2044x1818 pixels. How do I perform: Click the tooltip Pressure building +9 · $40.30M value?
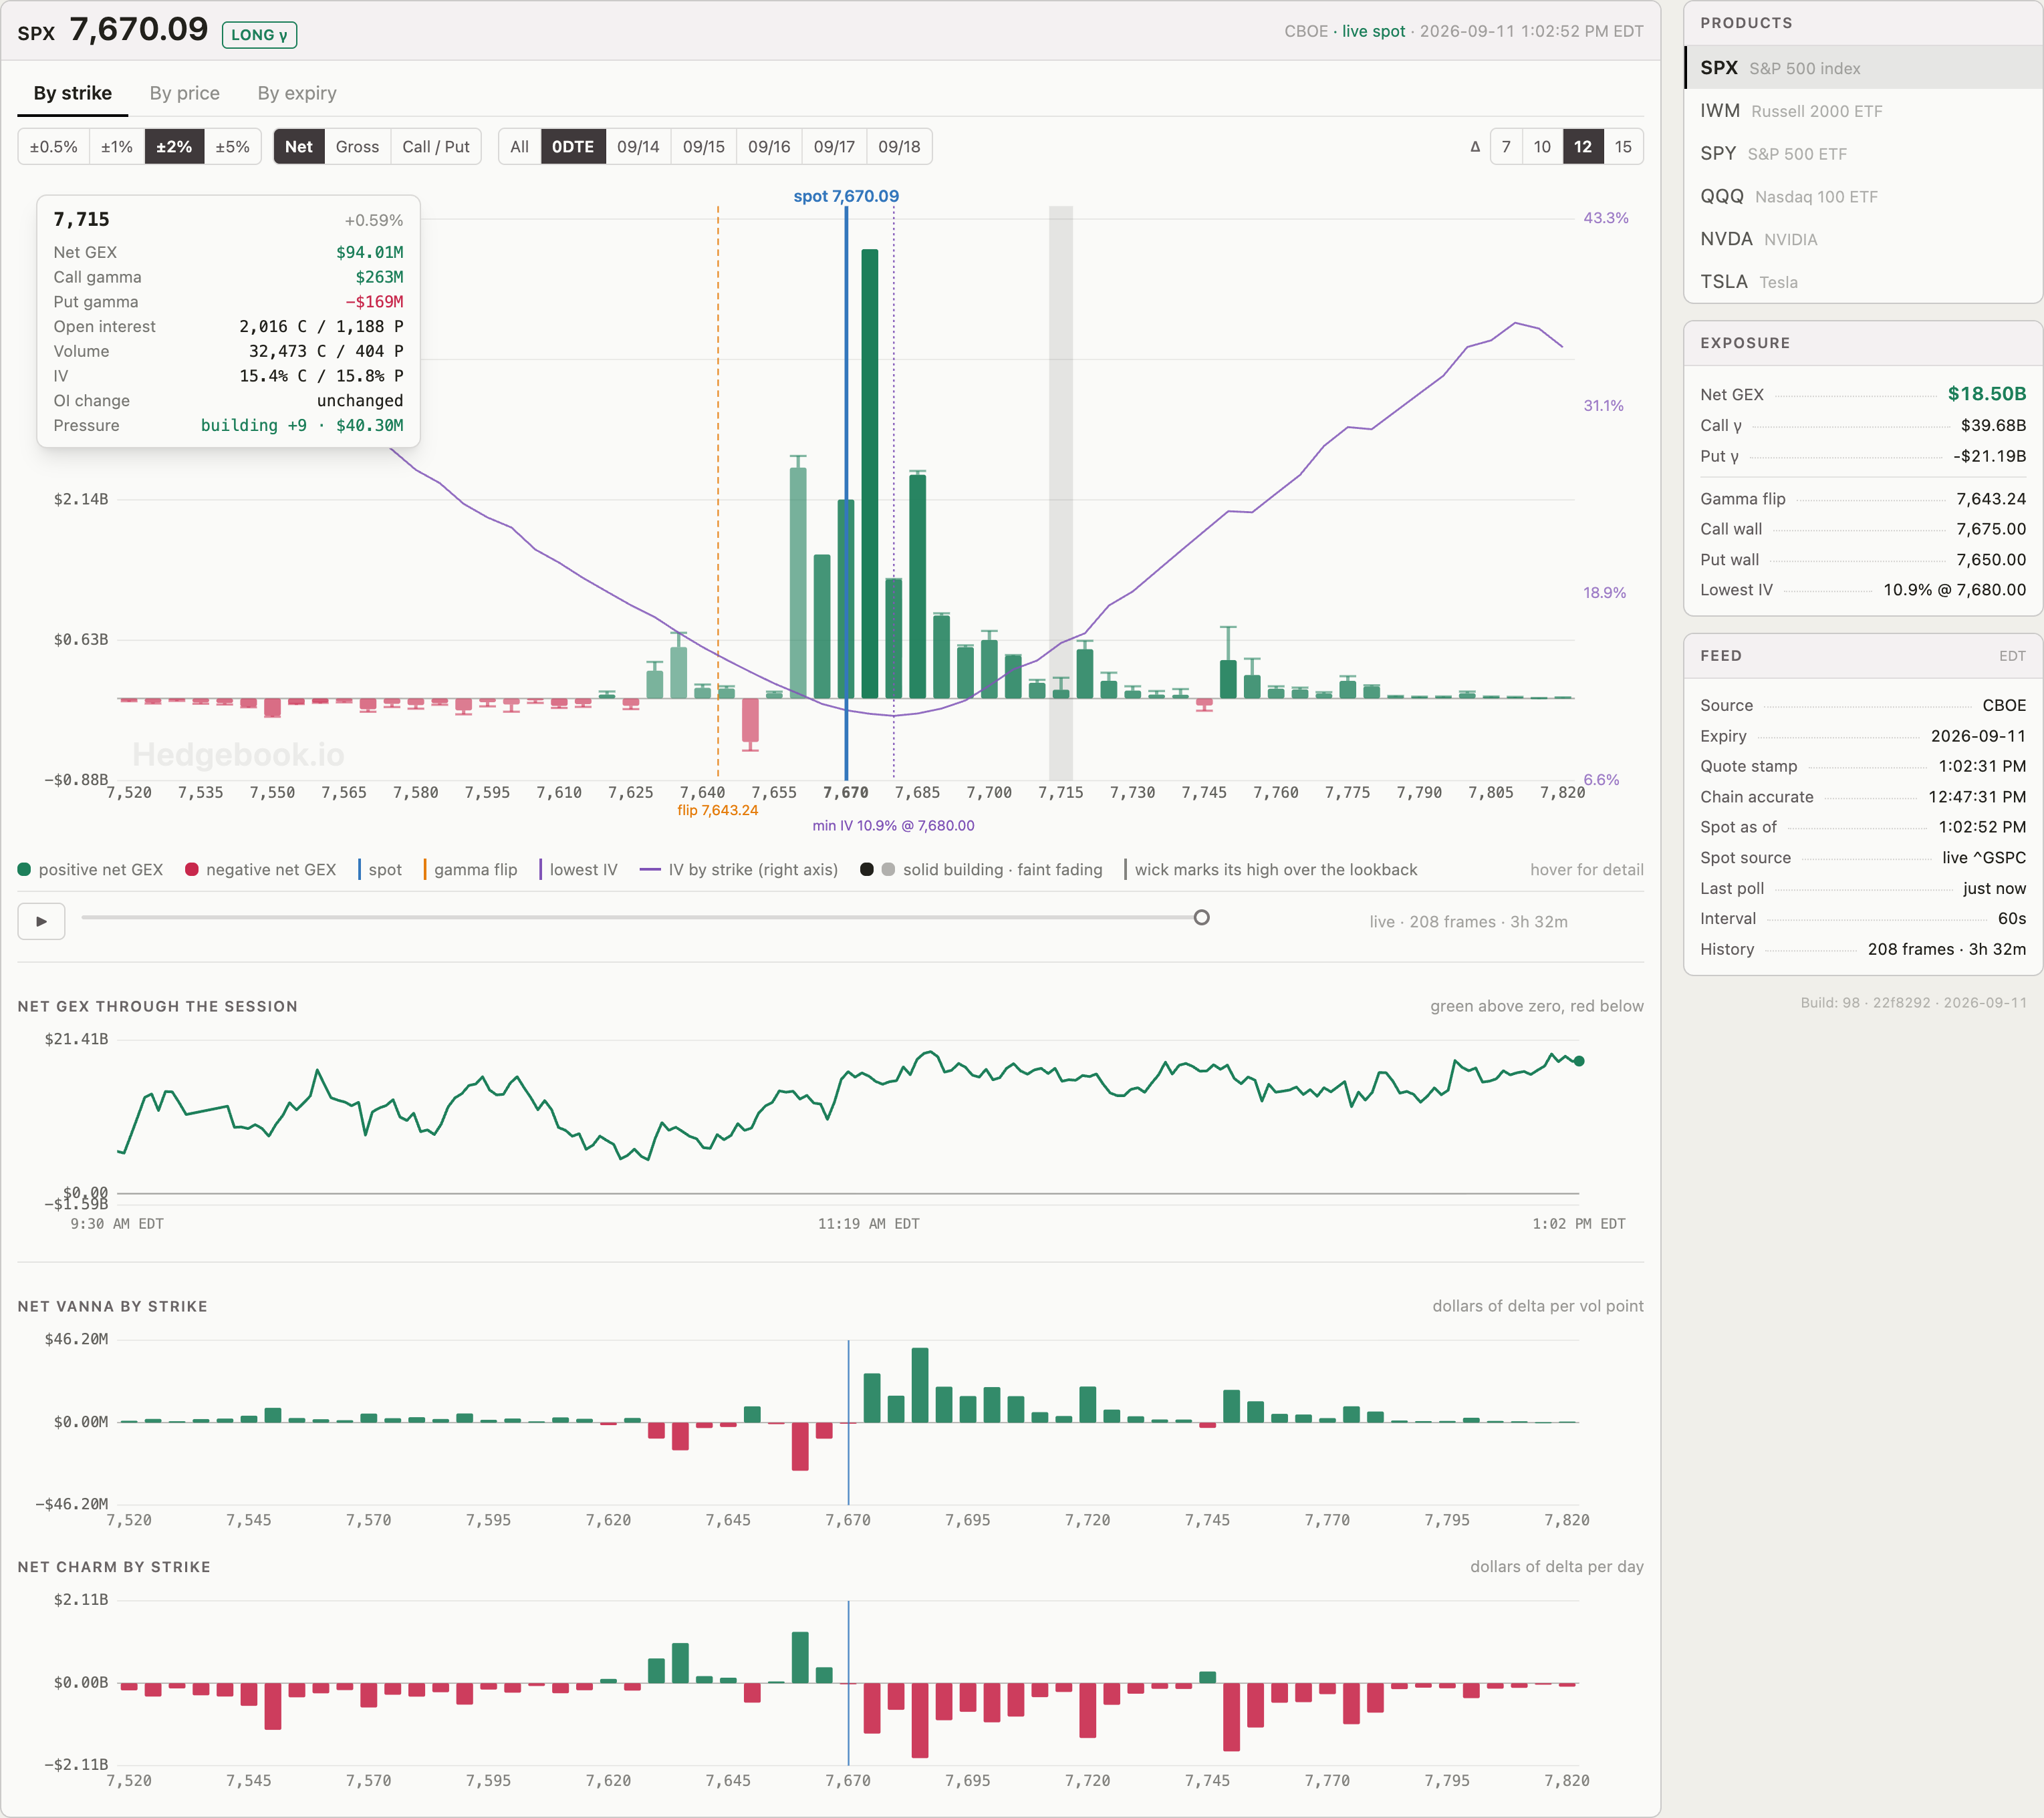pos(302,425)
